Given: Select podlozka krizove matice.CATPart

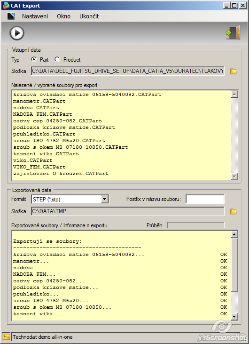Looking at the screenshot, I should point(64,128).
